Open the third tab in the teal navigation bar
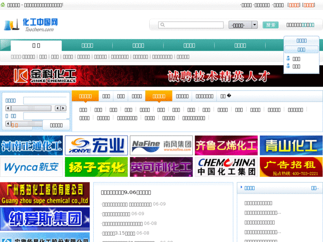The image size is (323, 242). (138, 46)
